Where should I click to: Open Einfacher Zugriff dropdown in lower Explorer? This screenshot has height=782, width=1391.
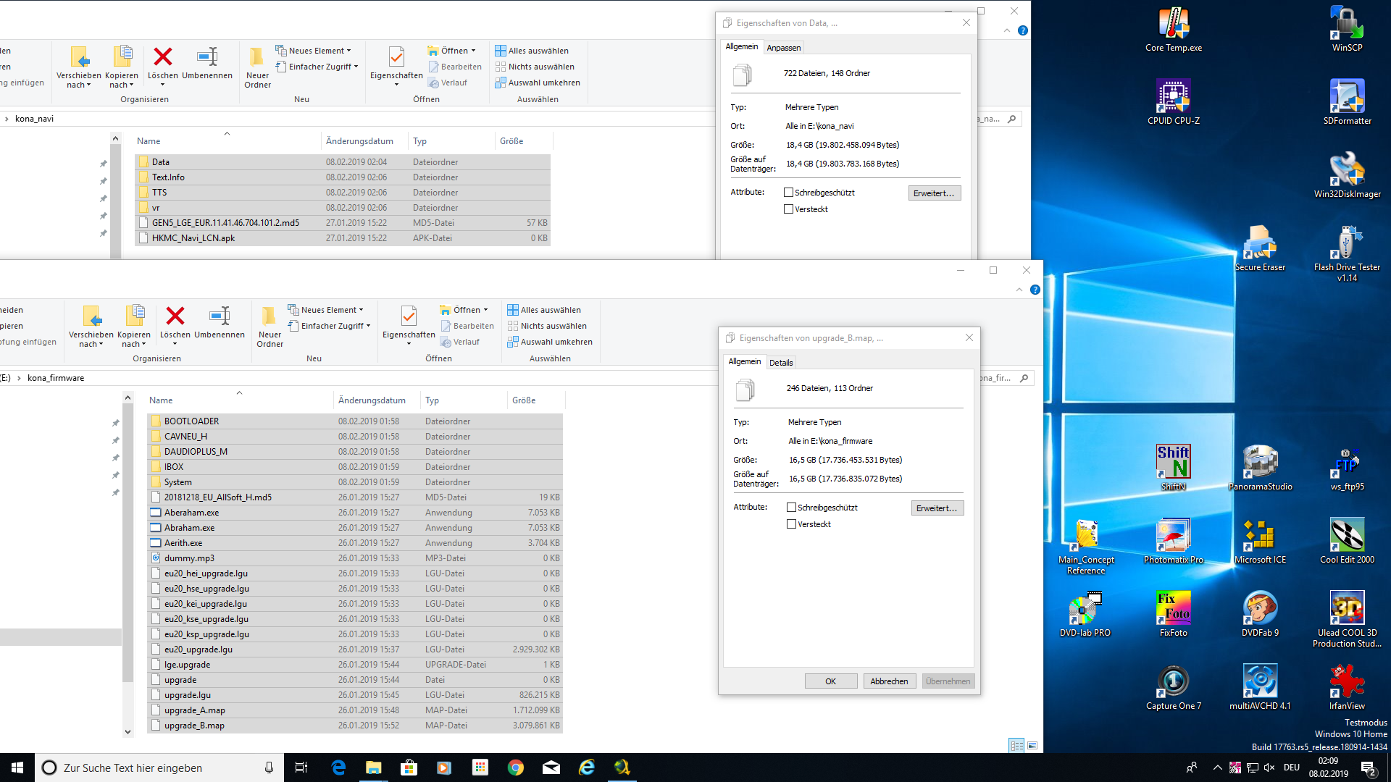[368, 326]
